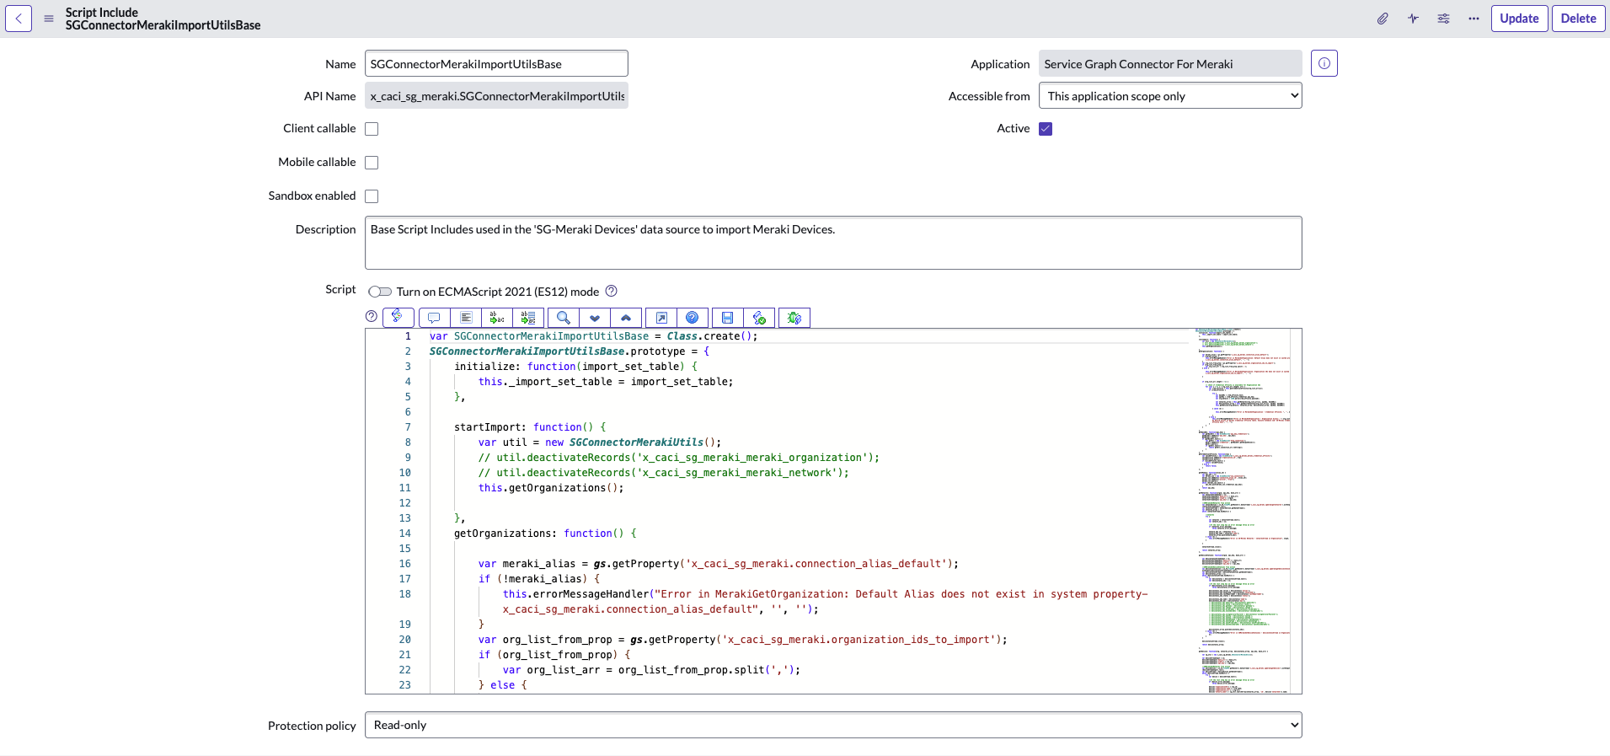Check the Sandbox enabled checkbox

tap(372, 196)
